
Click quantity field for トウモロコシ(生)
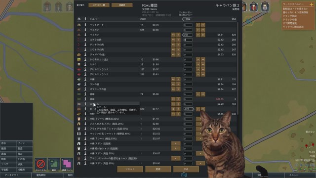[x=188, y=59]
